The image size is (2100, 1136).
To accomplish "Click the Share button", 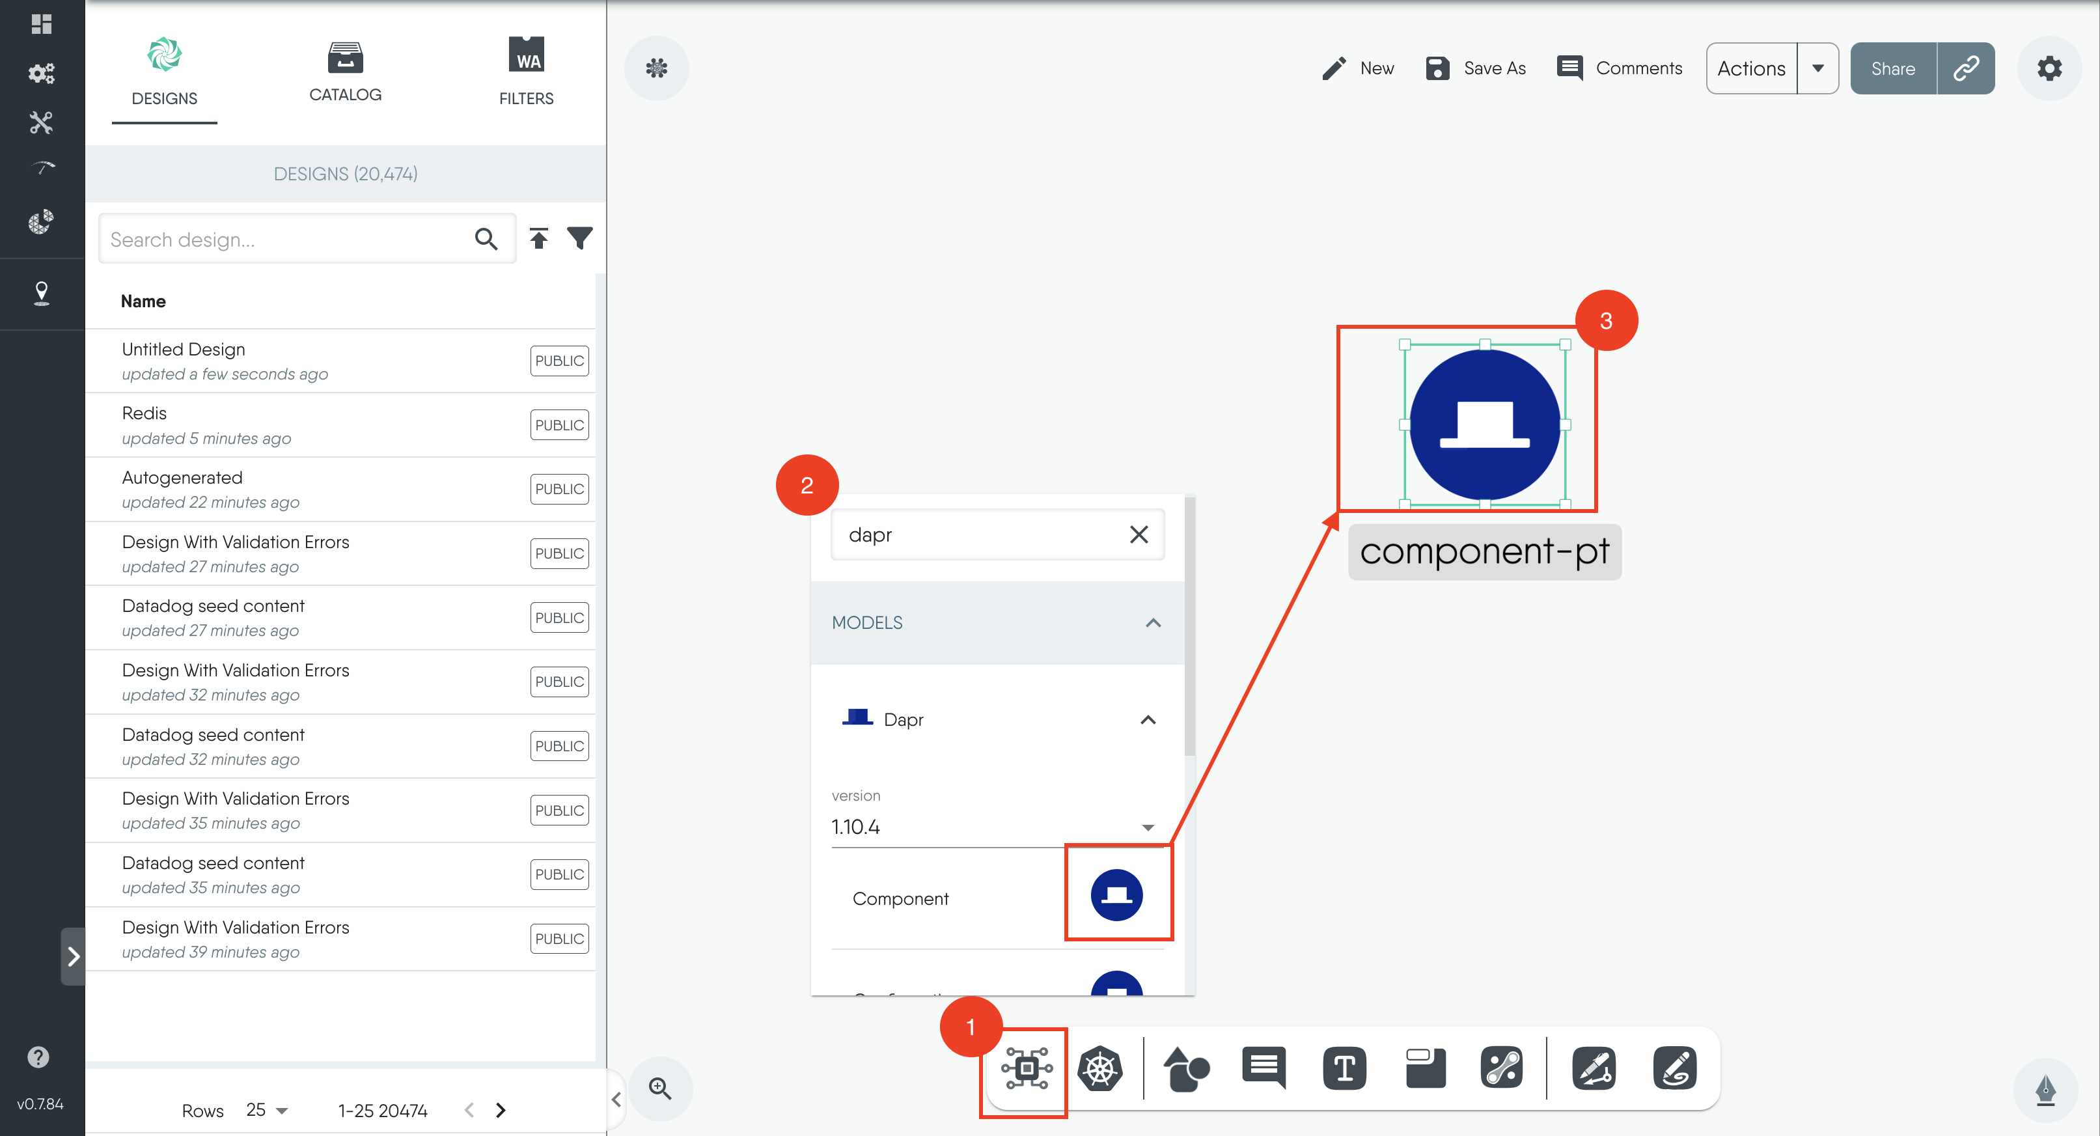I will click(1893, 68).
